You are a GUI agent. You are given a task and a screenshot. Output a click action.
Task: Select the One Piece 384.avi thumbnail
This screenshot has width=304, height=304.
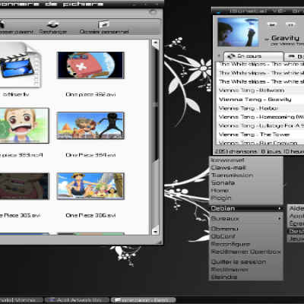[90, 125]
